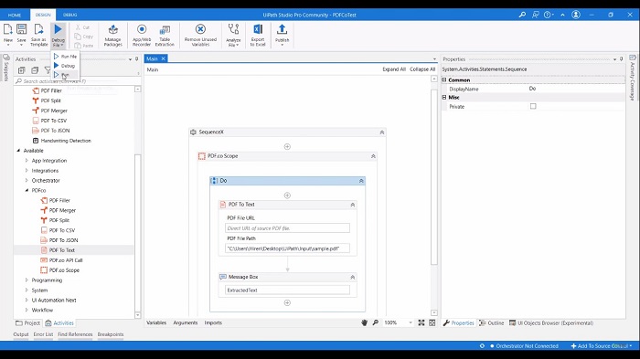Image resolution: width=640 pixels, height=359 pixels.
Task: Switch to the HOME ribbon tab
Action: coord(15,16)
